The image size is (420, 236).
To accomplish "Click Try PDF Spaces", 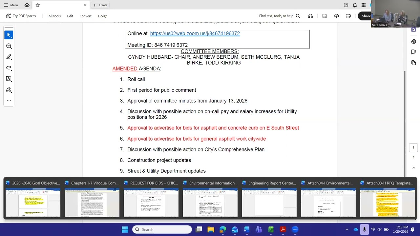I will coord(21,16).
